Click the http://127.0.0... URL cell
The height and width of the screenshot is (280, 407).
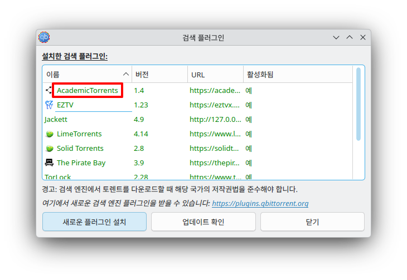pos(215,120)
